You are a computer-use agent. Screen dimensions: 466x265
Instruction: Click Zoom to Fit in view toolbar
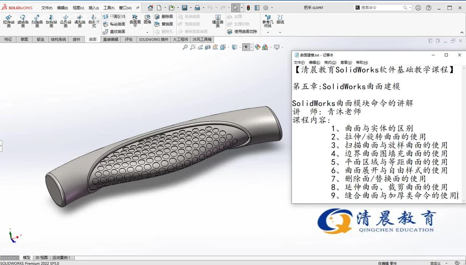click(185, 47)
